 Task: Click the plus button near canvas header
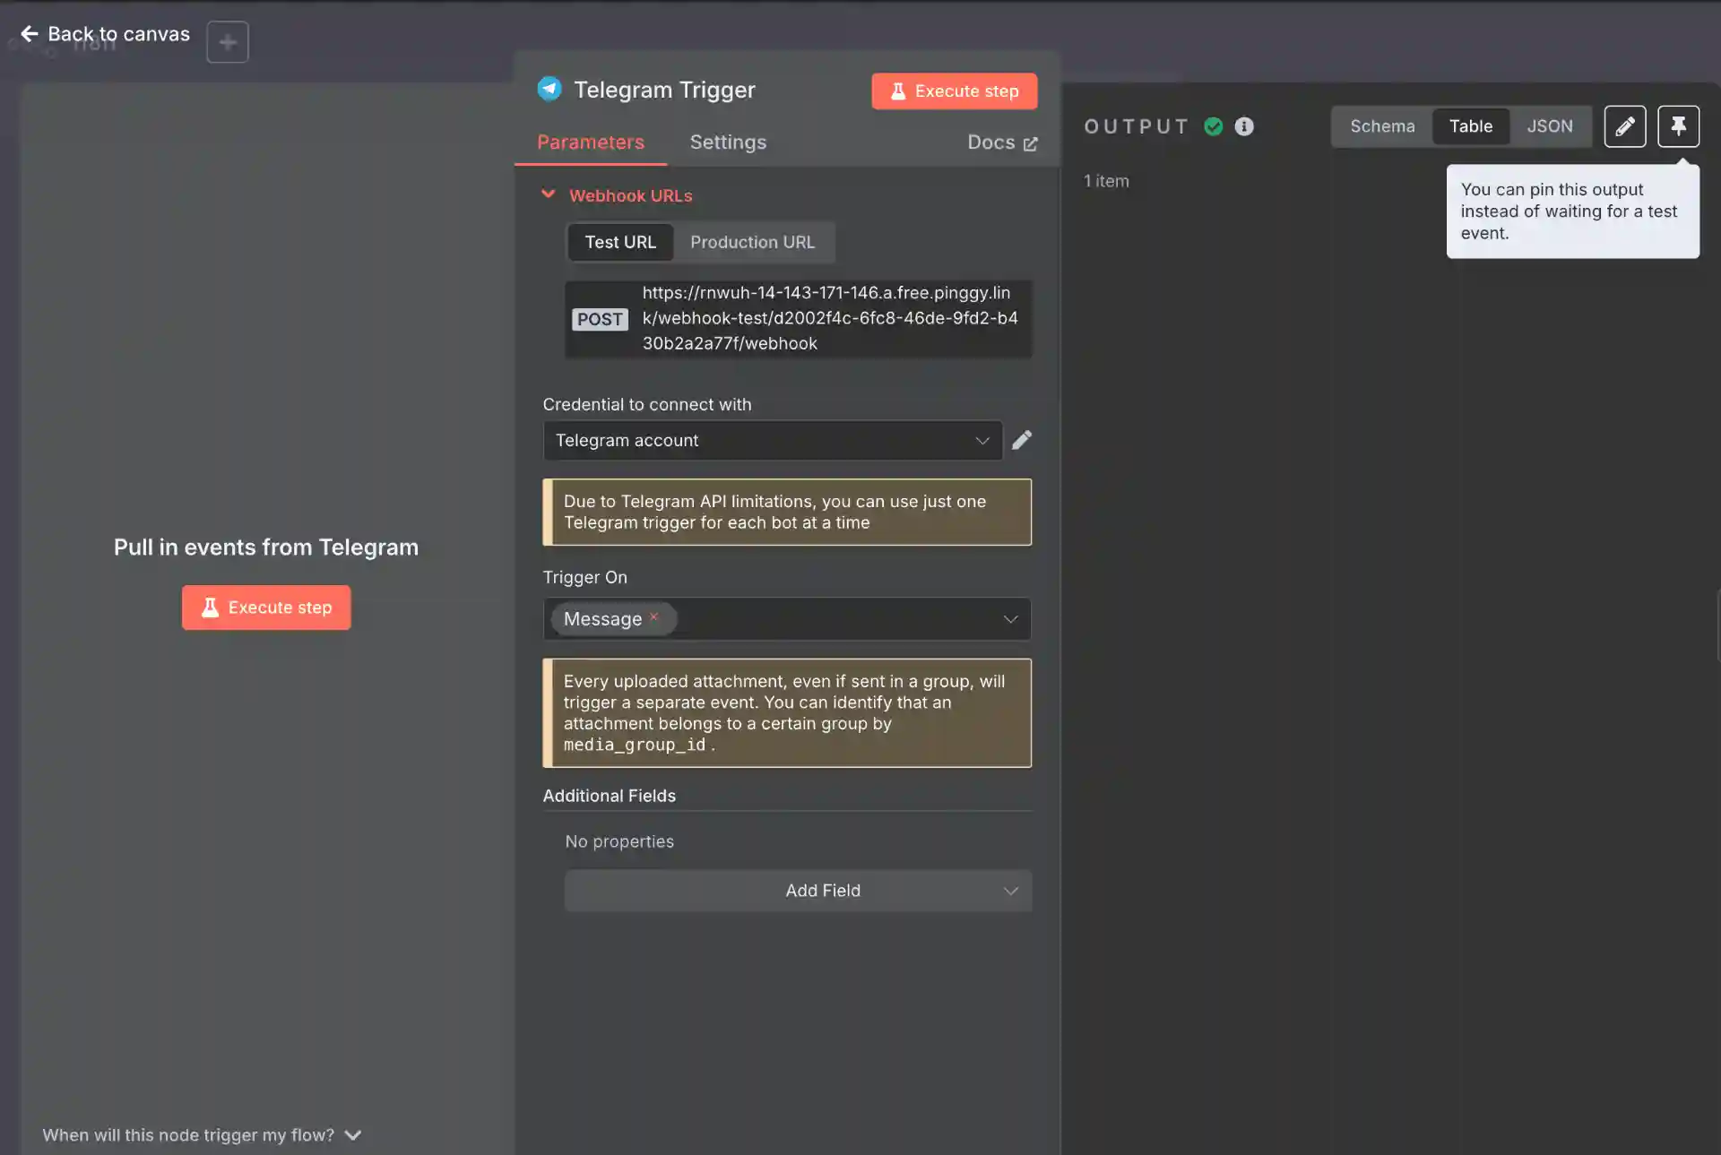pos(228,41)
